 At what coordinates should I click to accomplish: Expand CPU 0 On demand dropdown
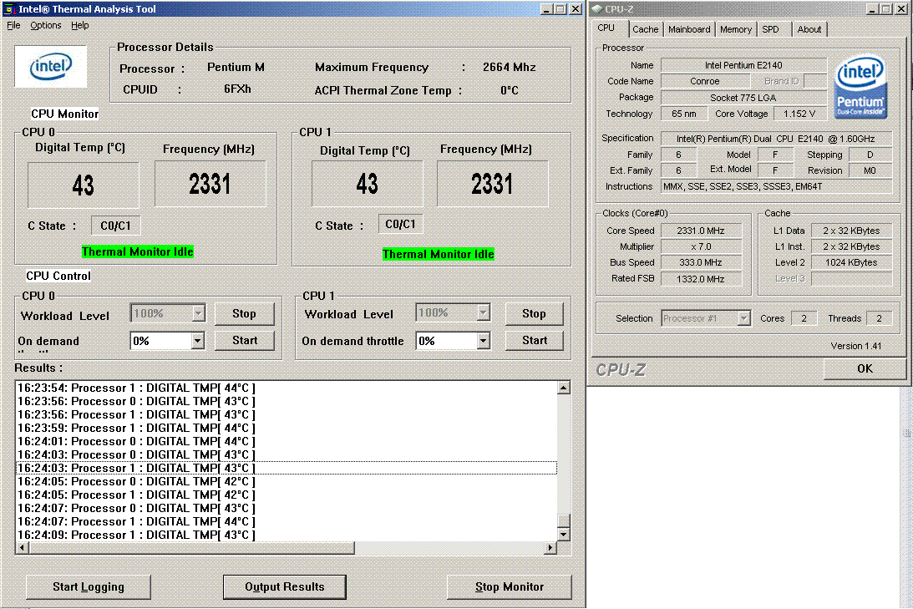click(198, 341)
